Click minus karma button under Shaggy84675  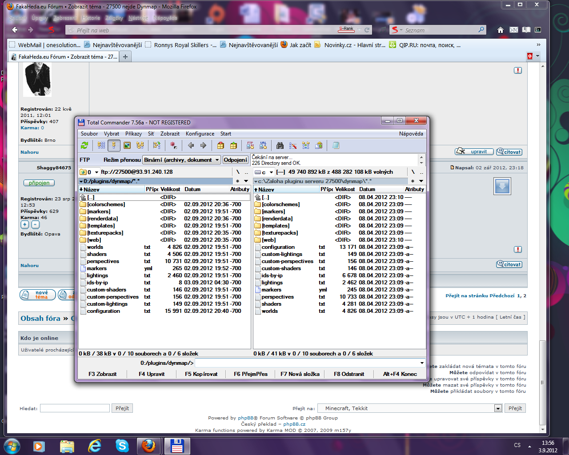click(x=36, y=225)
